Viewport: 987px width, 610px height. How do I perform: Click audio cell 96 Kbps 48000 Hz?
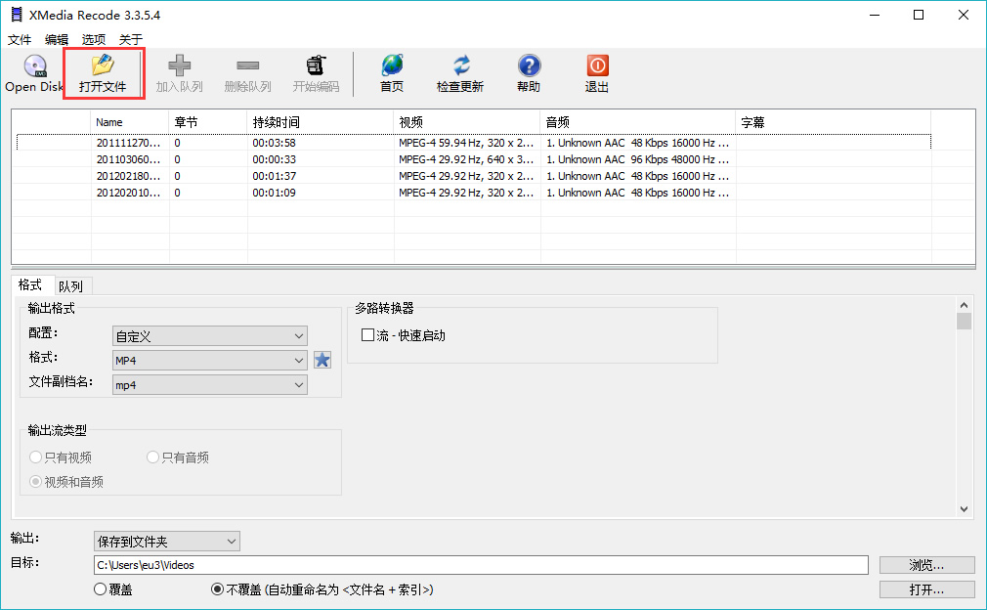(638, 159)
